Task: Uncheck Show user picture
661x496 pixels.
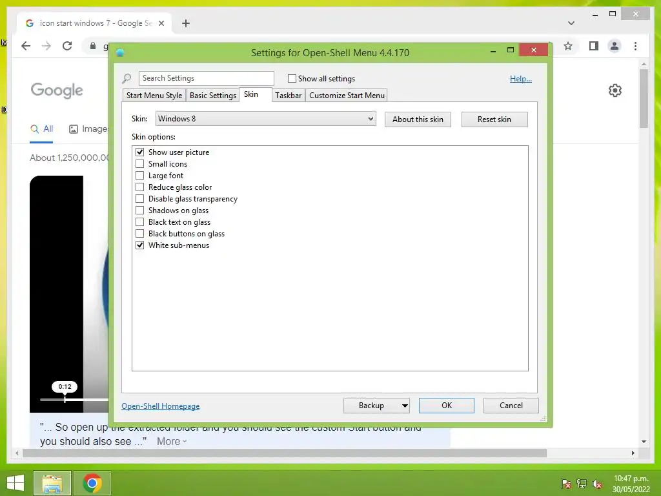Action: click(139, 152)
